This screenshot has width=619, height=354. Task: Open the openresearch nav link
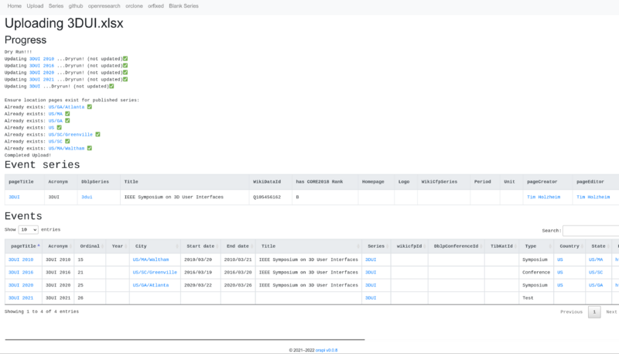tap(104, 6)
